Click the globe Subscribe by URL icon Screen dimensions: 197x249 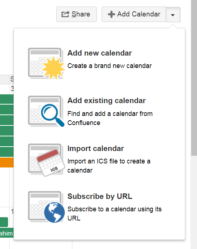click(46, 207)
